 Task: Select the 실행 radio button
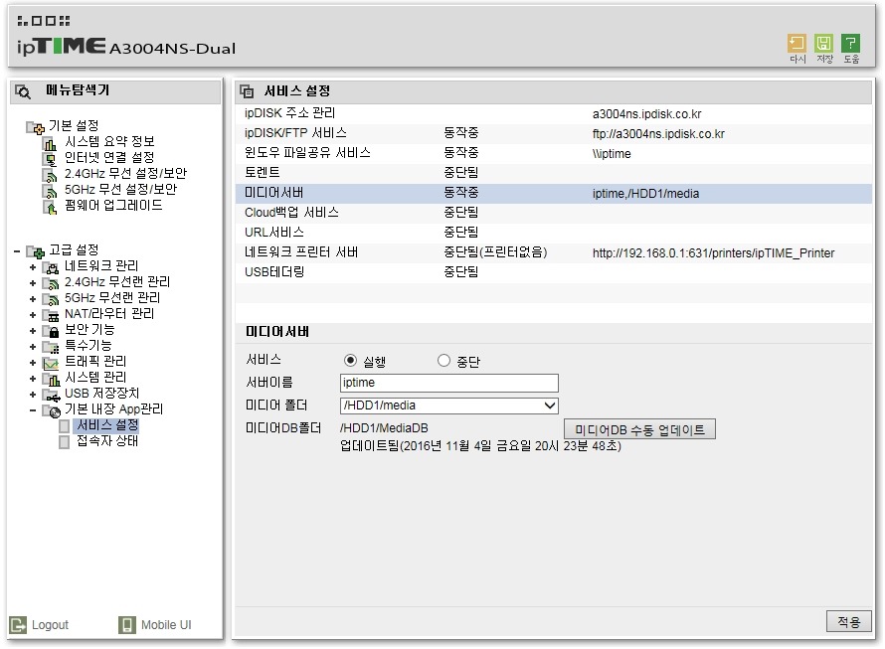tap(350, 360)
